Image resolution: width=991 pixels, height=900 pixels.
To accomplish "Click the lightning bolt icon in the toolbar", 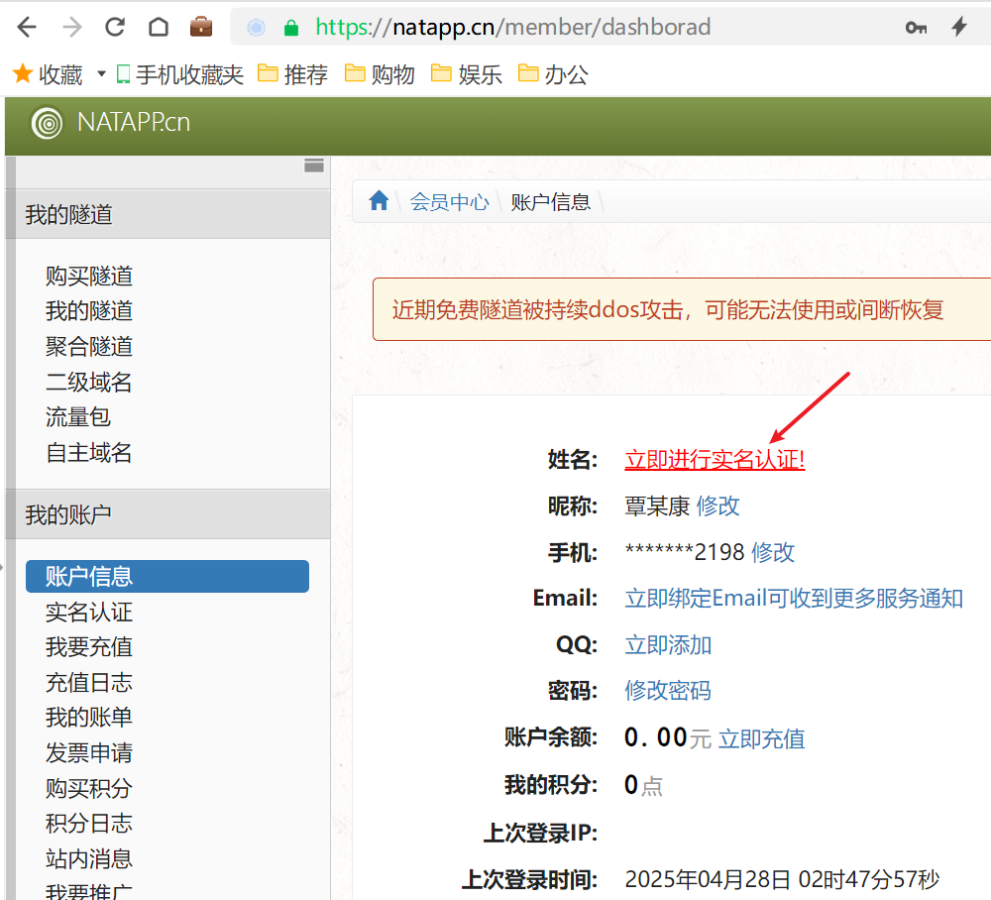I will point(958,27).
